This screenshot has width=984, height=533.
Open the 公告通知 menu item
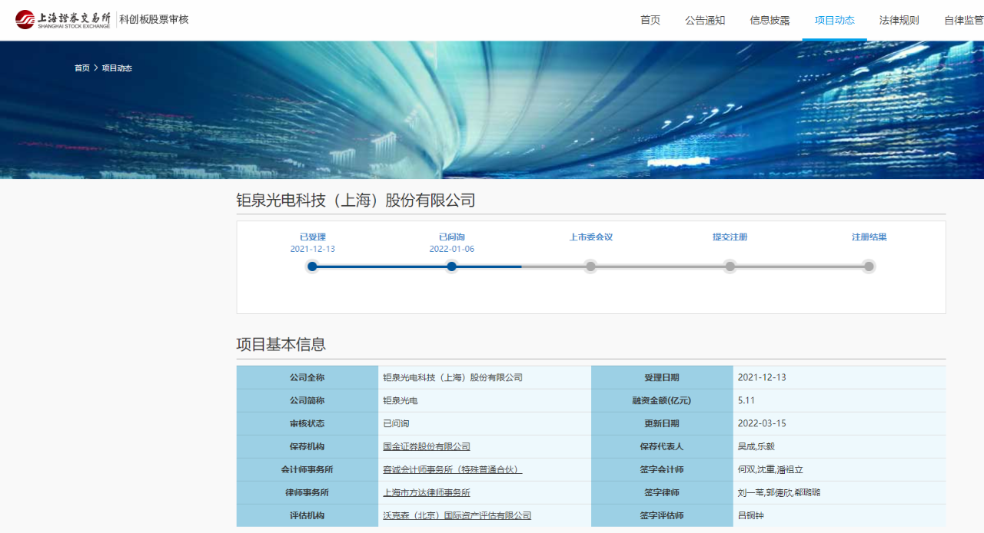coord(705,20)
